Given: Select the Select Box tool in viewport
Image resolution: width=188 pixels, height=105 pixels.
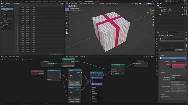Looking at the screenshot, I should point(67,9).
